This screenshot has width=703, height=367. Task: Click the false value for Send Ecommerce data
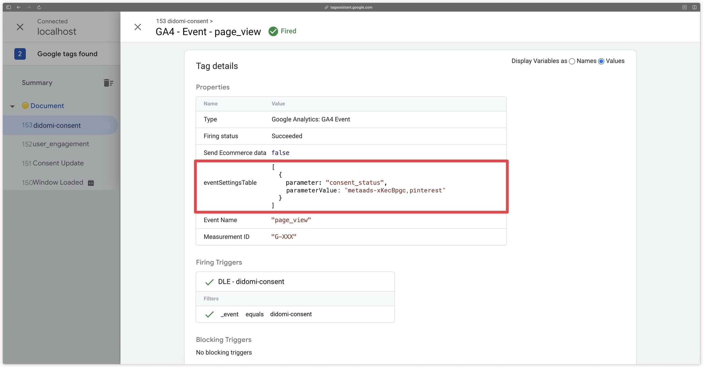tap(280, 152)
